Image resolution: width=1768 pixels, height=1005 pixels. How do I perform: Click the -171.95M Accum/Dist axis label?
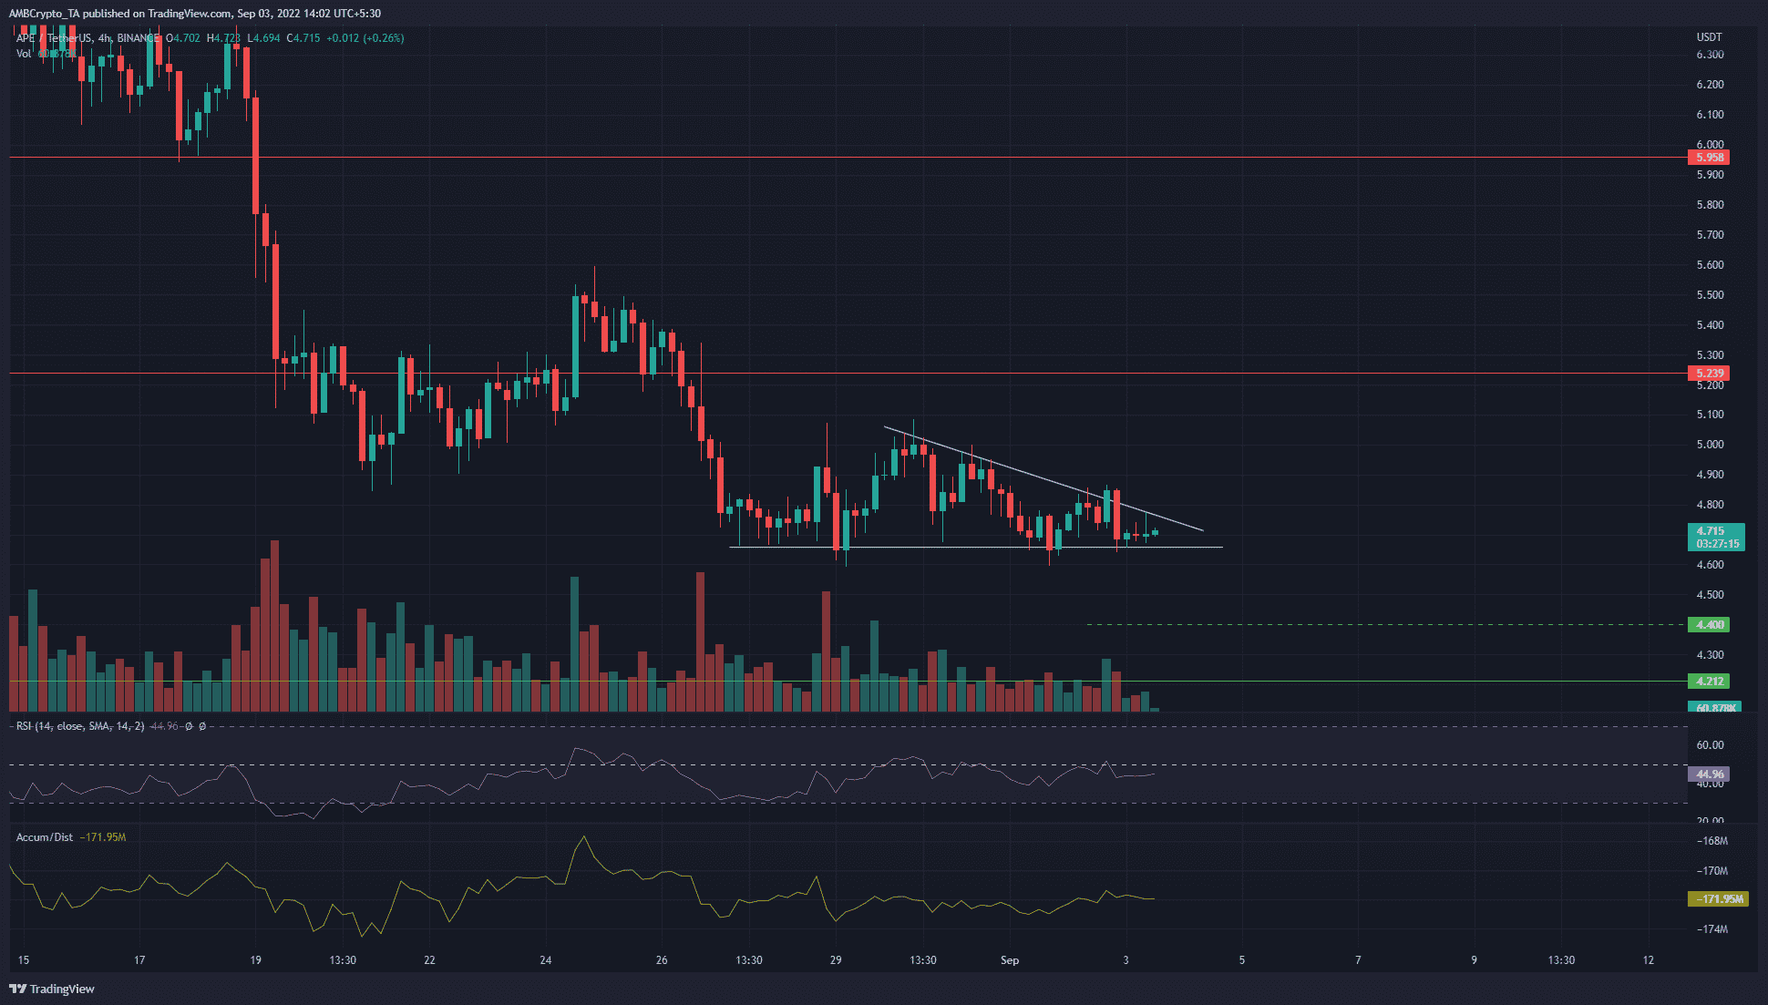click(x=1718, y=899)
